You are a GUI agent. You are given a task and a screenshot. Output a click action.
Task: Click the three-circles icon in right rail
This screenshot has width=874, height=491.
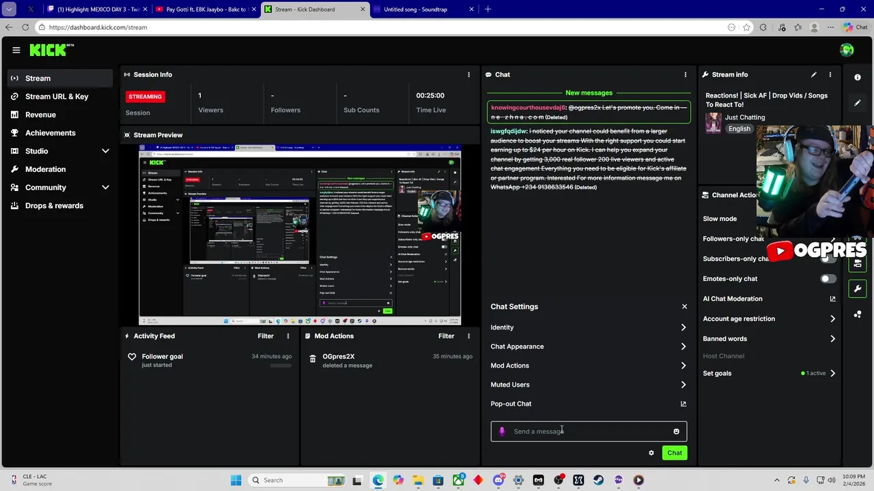point(858,314)
